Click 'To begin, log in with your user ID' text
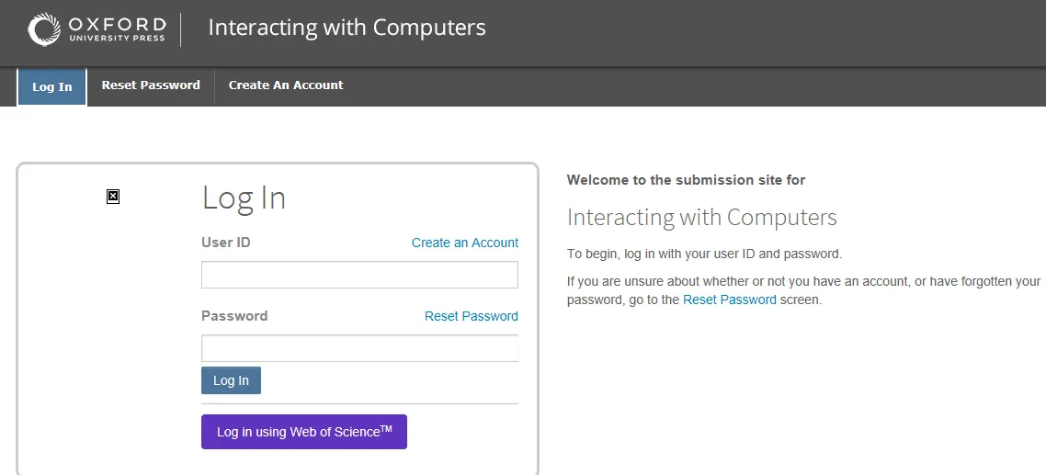1046x475 pixels. tap(704, 254)
